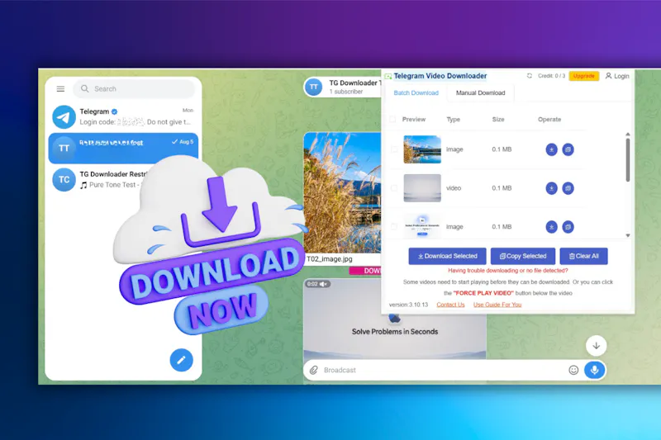Switch to the Manual Download tab
This screenshot has height=440, width=661.
tap(481, 92)
